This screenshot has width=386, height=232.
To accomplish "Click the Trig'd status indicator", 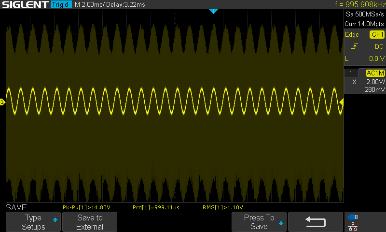I will 61,4.
